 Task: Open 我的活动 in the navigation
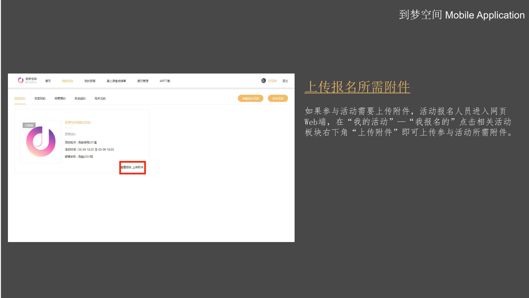pos(67,81)
